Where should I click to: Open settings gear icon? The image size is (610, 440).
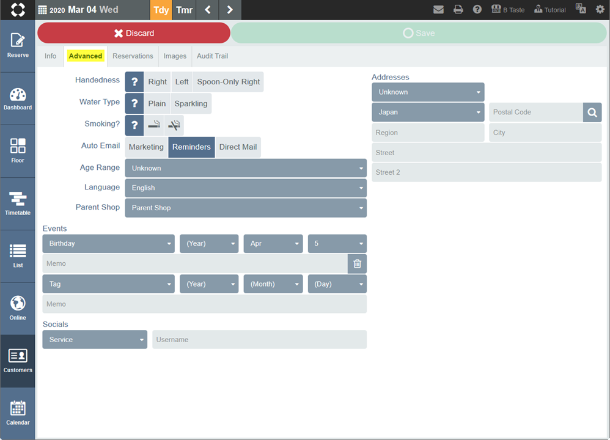[600, 9]
